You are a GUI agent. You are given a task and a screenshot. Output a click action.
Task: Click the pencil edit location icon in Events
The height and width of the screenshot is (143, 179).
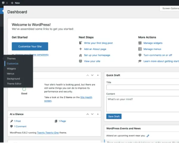[x=148, y=136]
